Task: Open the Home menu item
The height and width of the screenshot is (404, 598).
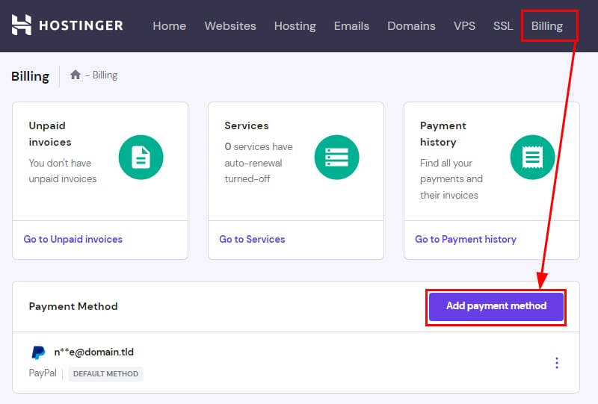Action: (x=169, y=25)
